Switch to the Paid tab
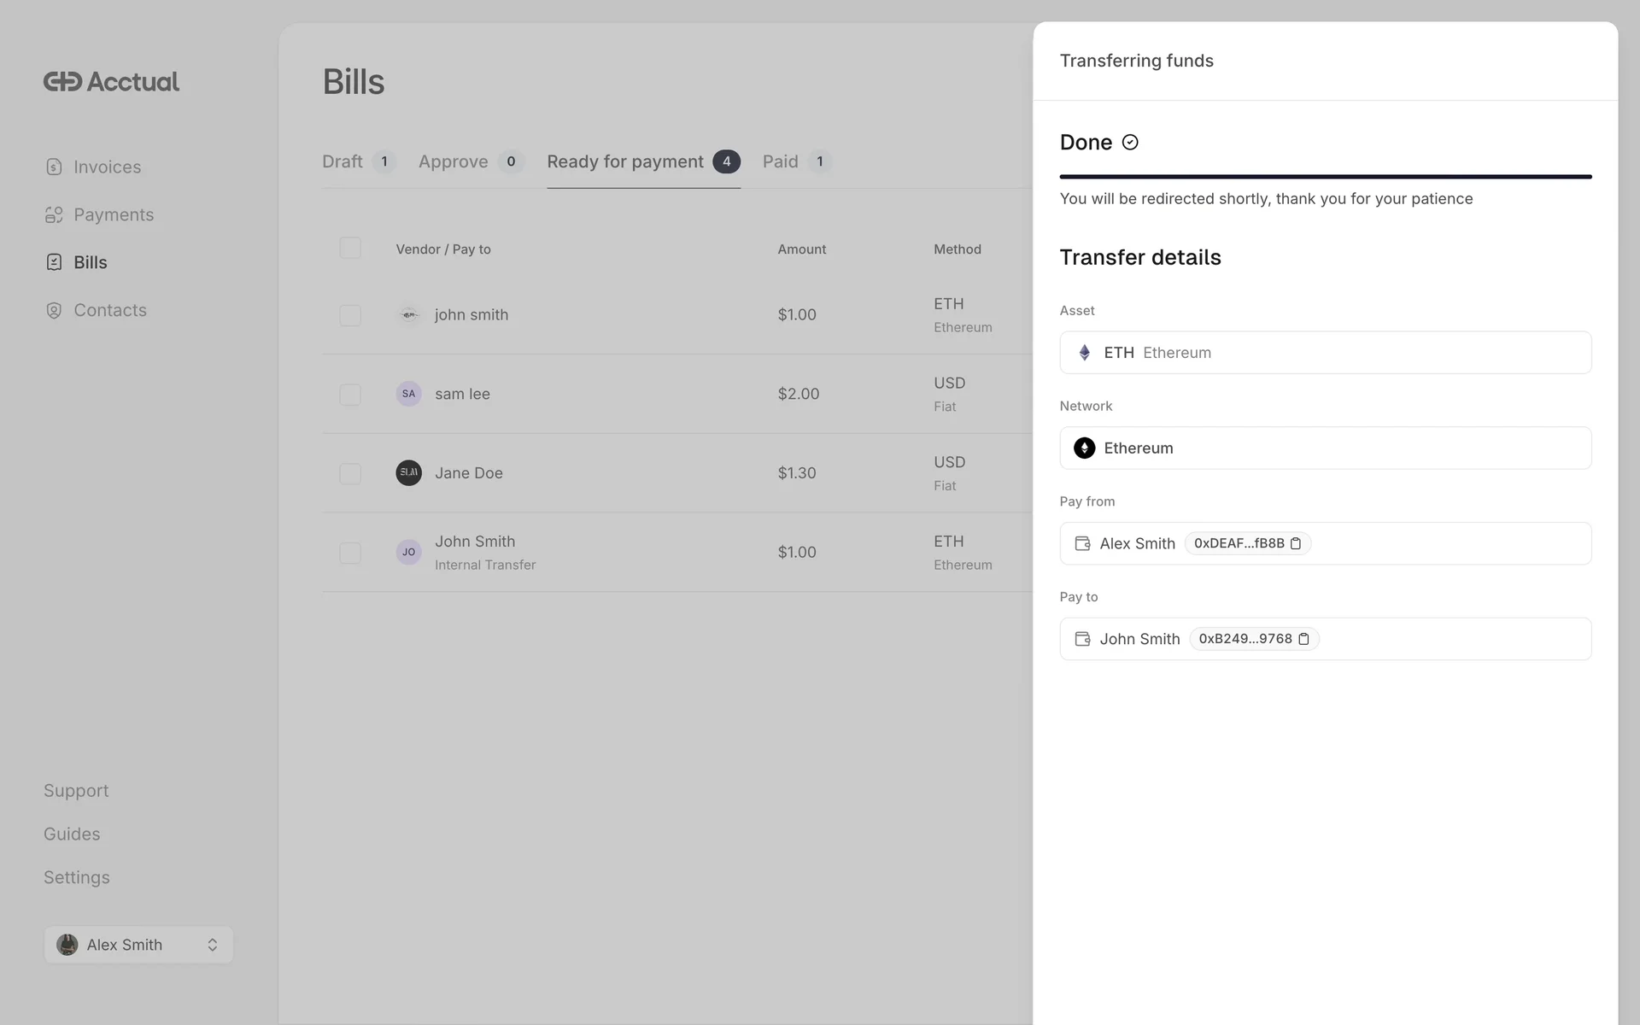 781,161
